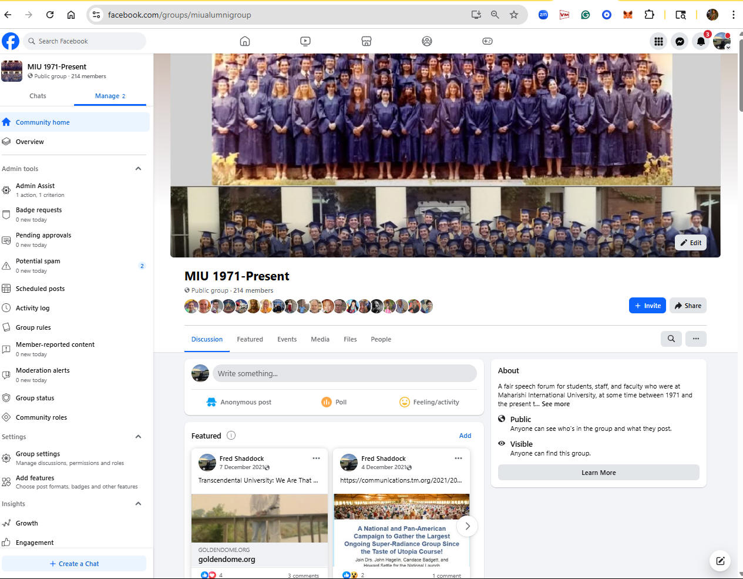Open Group settings
The image size is (743, 579).
click(75, 458)
